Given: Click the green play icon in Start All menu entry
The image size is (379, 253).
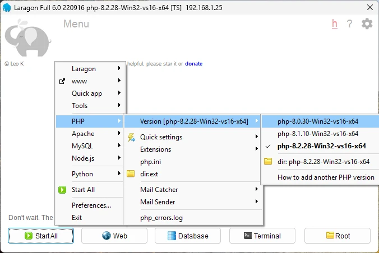Looking at the screenshot, I should (x=62, y=190).
